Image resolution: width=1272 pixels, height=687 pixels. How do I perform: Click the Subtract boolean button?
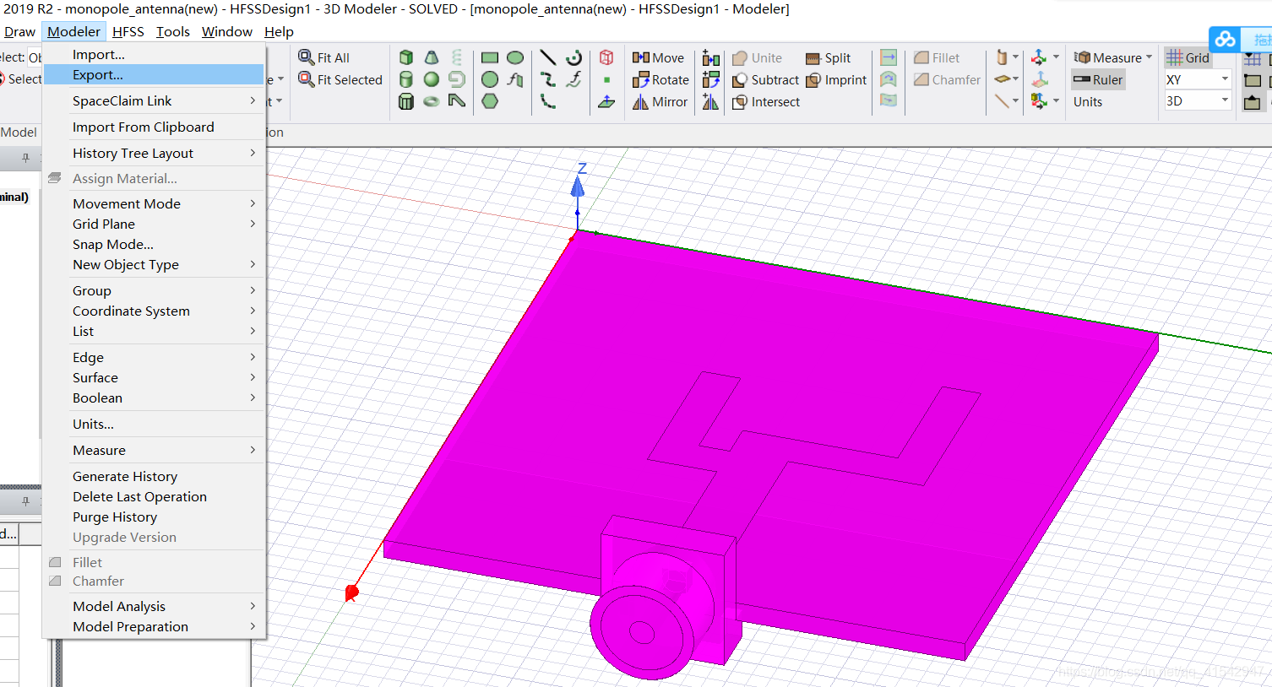[x=765, y=79]
